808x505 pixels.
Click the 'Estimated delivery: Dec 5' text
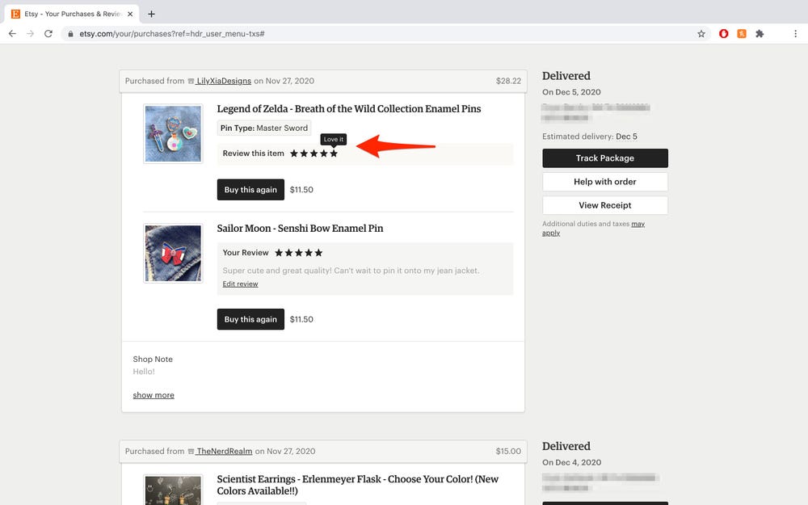[x=590, y=137]
